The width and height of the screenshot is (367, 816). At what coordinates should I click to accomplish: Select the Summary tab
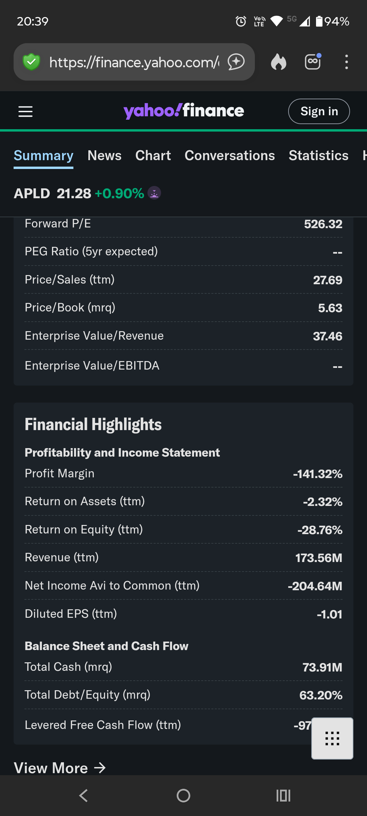(43, 155)
